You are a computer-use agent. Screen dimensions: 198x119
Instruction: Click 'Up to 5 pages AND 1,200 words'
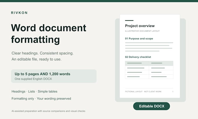[x=43, y=74]
